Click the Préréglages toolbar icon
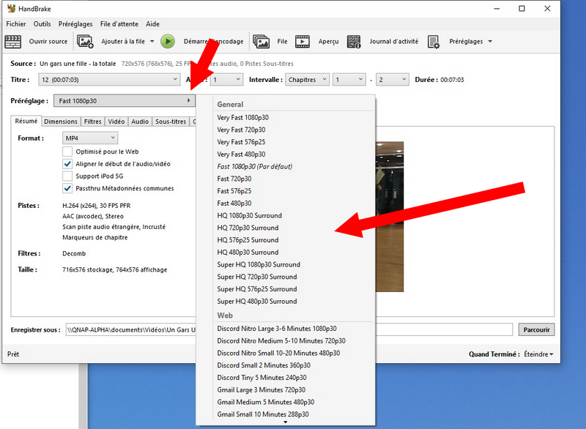Viewport: 586px width, 429px height. tap(434, 42)
